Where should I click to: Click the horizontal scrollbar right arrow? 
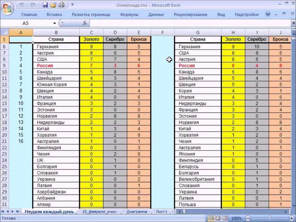click(x=287, y=212)
